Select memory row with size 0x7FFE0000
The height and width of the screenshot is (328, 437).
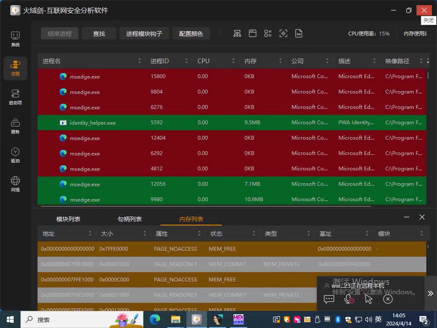[x=232, y=249]
